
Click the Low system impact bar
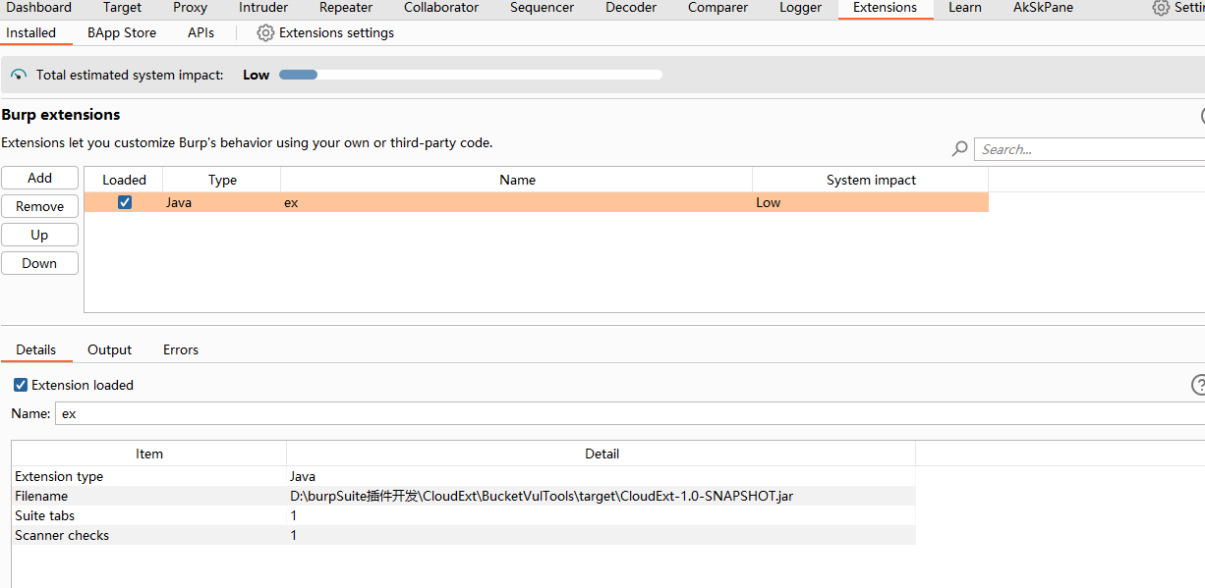pos(298,74)
